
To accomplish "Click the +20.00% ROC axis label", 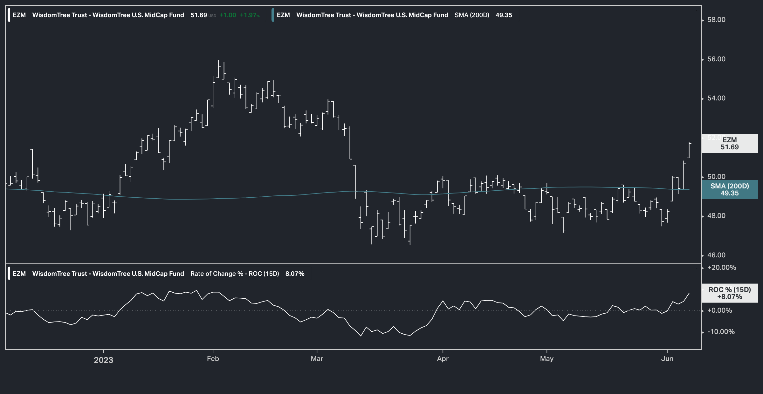I will 722,268.
